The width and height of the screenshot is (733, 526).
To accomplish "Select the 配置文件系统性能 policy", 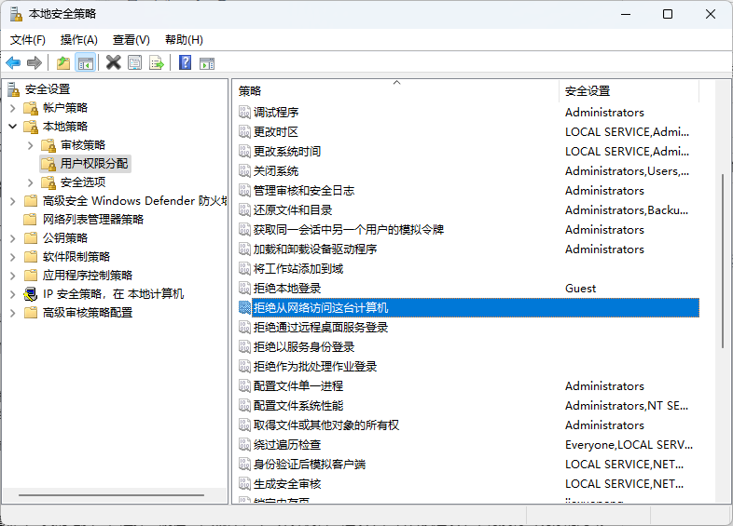I will 298,406.
